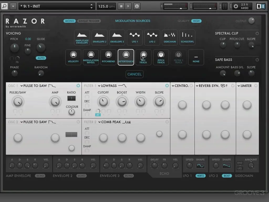Choose Key Track modulation source
The width and height of the screenshot is (269, 202).
143,57
